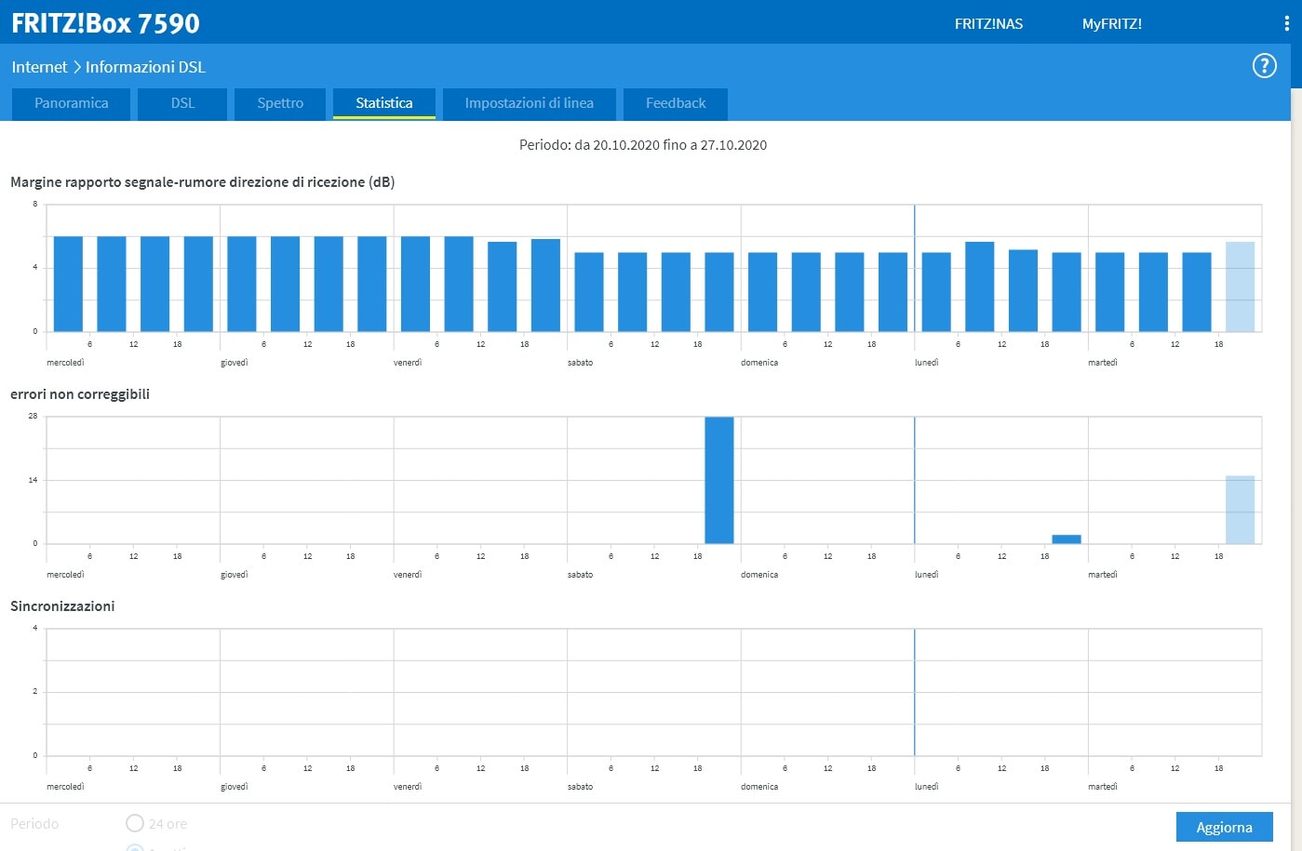Image resolution: width=1302 pixels, height=851 pixels.
Task: Select the Statistica tab
Action: tap(383, 103)
